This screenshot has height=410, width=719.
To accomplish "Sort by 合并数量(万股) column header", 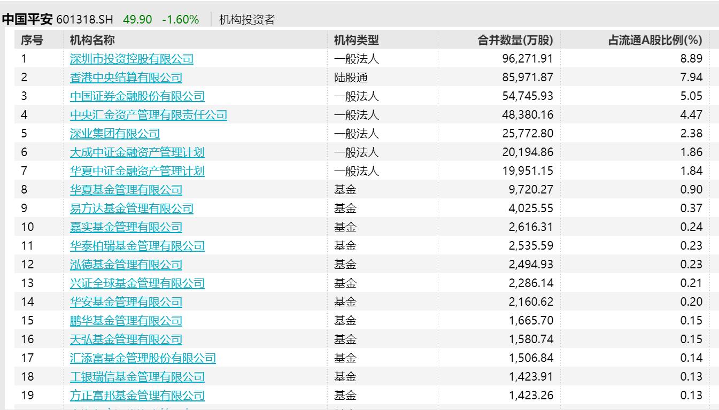I will tap(515, 40).
